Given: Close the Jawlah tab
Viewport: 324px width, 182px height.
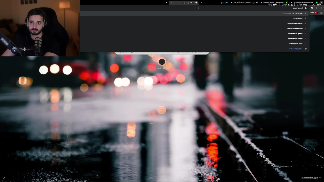Looking at the screenshot, I should [x=231, y=3].
